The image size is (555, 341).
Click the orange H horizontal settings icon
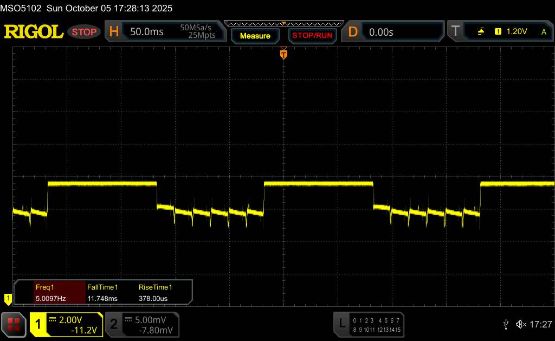click(114, 32)
